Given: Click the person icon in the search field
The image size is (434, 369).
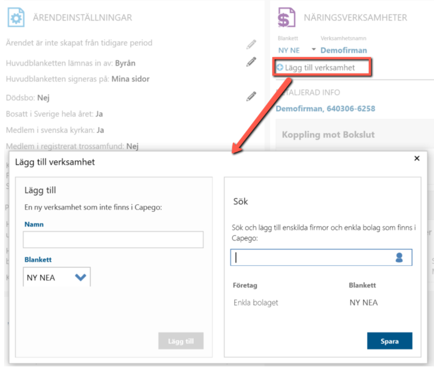Looking at the screenshot, I should (399, 258).
